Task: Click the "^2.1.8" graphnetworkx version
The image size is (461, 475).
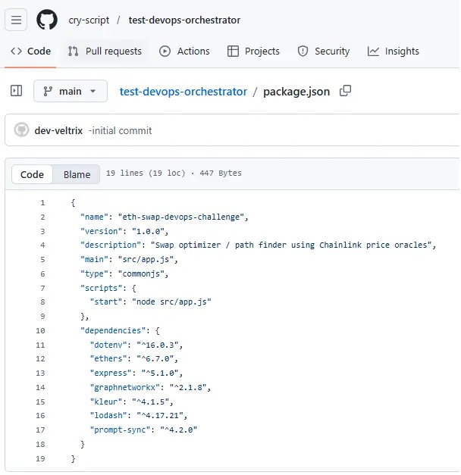Action: pos(188,387)
